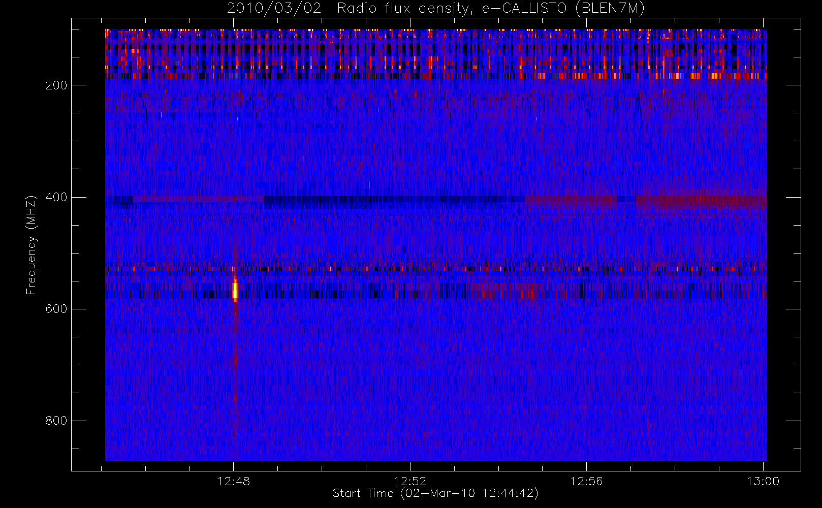
Task: Click the 400 frequency tick label
Action: [56, 197]
